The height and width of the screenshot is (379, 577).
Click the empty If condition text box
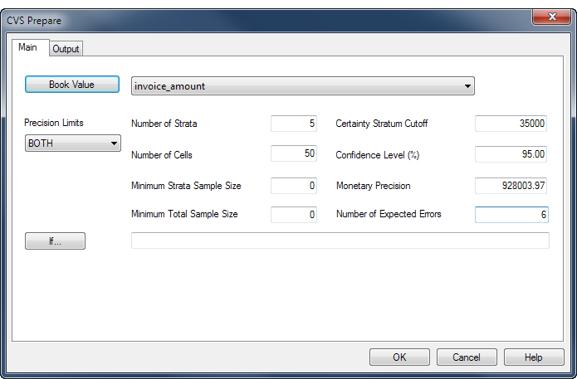pyautogui.click(x=340, y=241)
